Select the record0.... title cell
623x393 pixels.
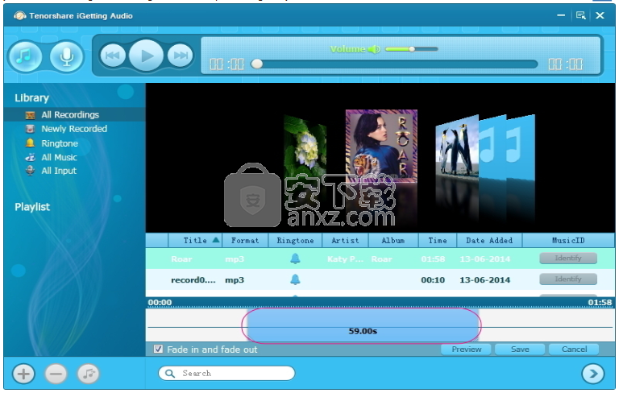(x=193, y=280)
